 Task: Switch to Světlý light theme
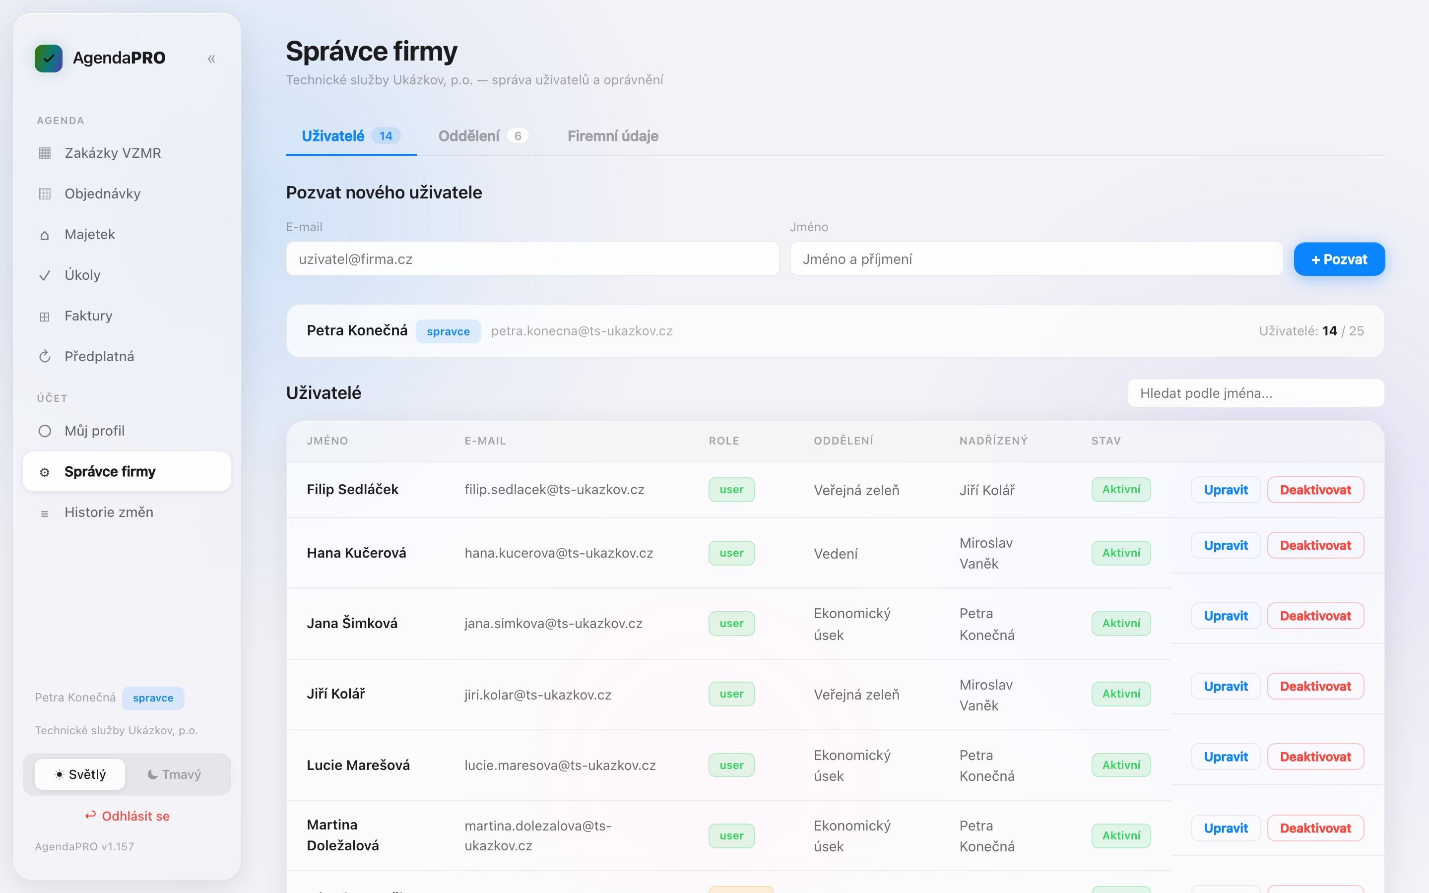pos(80,774)
